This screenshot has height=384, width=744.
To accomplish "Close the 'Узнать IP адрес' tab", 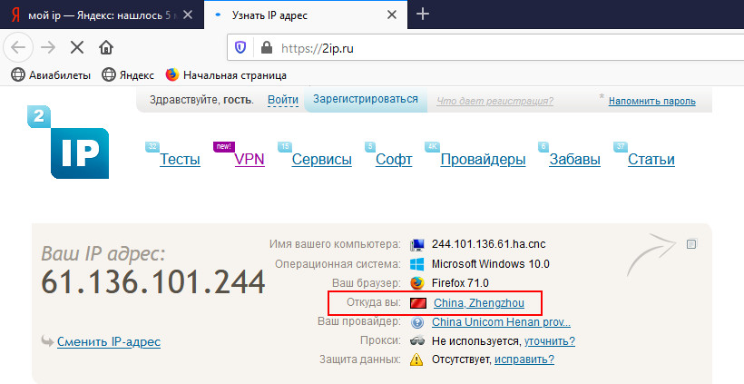I will (391, 15).
